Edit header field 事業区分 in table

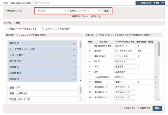125,82
